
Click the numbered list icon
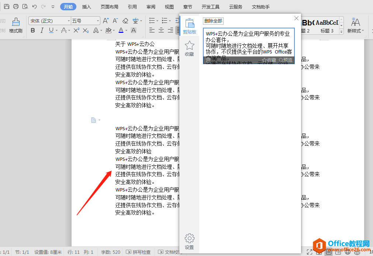165,21
